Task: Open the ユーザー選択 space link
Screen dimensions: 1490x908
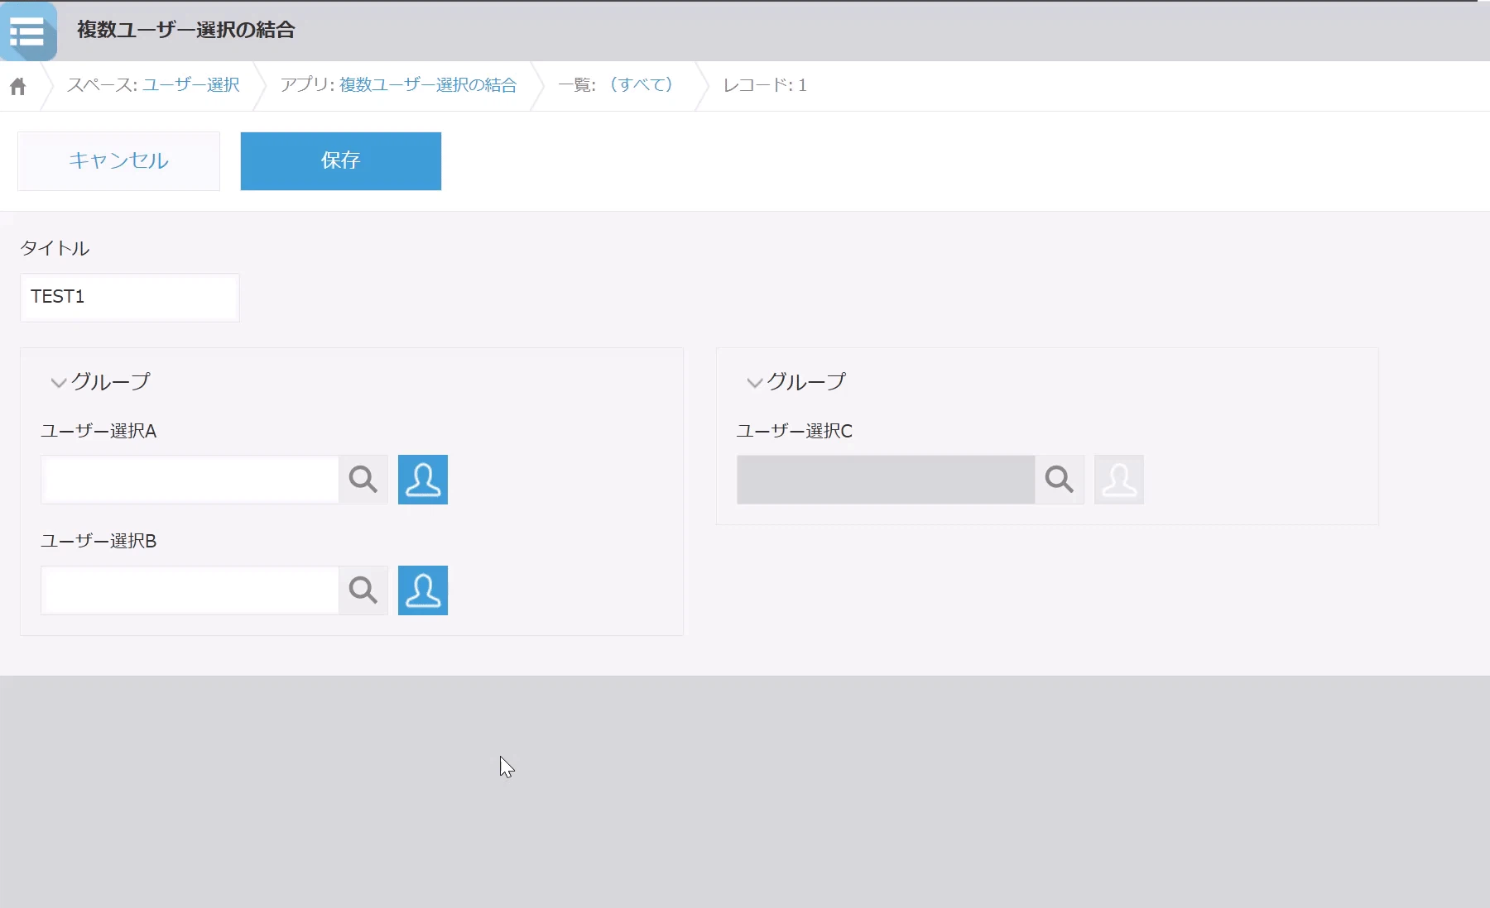Action: coord(191,85)
